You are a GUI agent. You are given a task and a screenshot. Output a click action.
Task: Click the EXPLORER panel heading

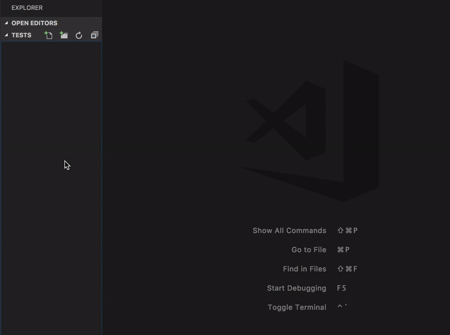pos(27,7)
